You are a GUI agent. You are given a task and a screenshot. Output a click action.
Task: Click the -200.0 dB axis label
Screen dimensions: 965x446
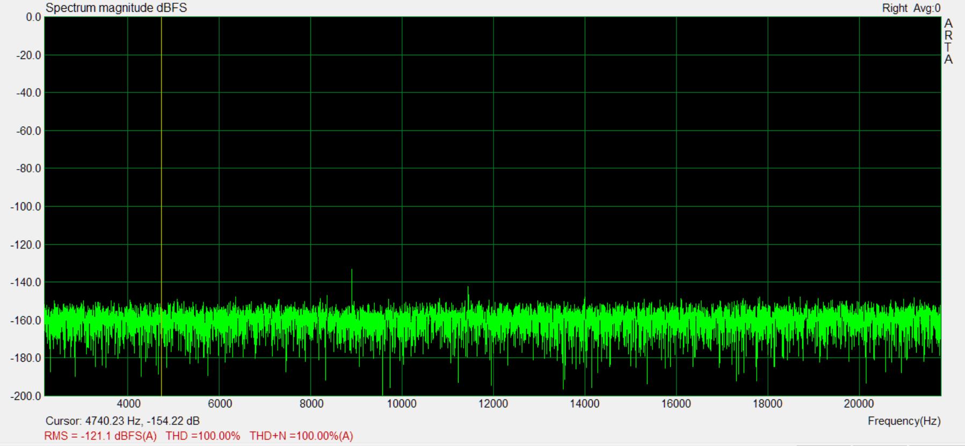(x=25, y=396)
